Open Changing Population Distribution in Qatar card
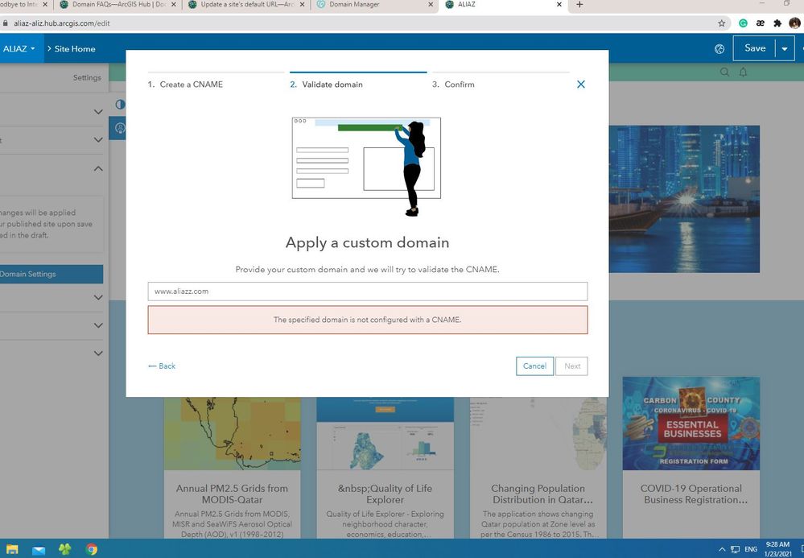804x558 pixels. point(538,468)
